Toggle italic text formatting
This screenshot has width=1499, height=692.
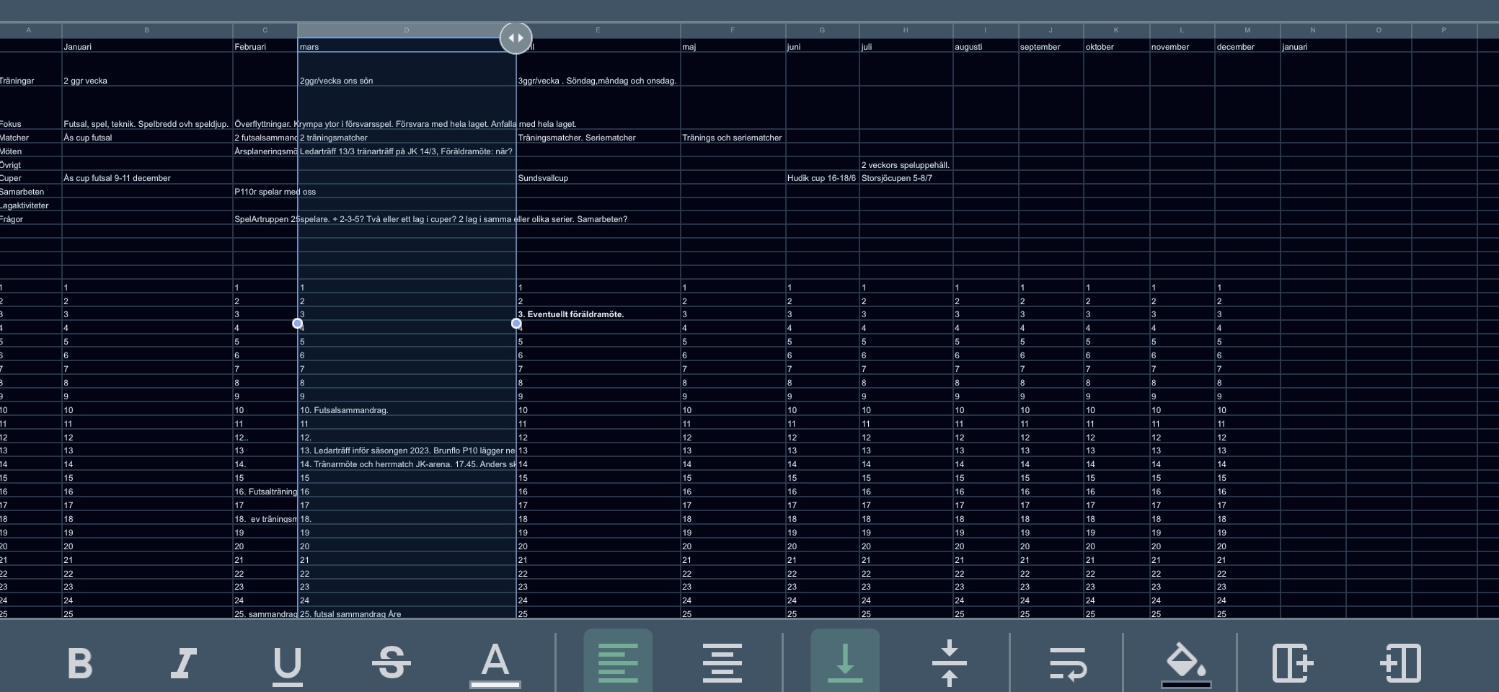click(183, 662)
